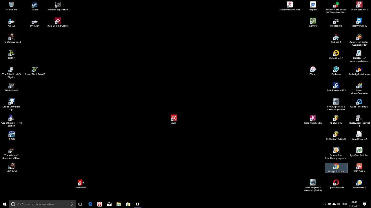Viewport: 371px width, 208px height.
Task: Open GeForce Experience shortcut
Action: (x=58, y=6)
